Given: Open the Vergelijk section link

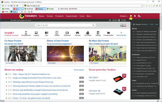Looking at the screenshot, I should pos(9,33).
